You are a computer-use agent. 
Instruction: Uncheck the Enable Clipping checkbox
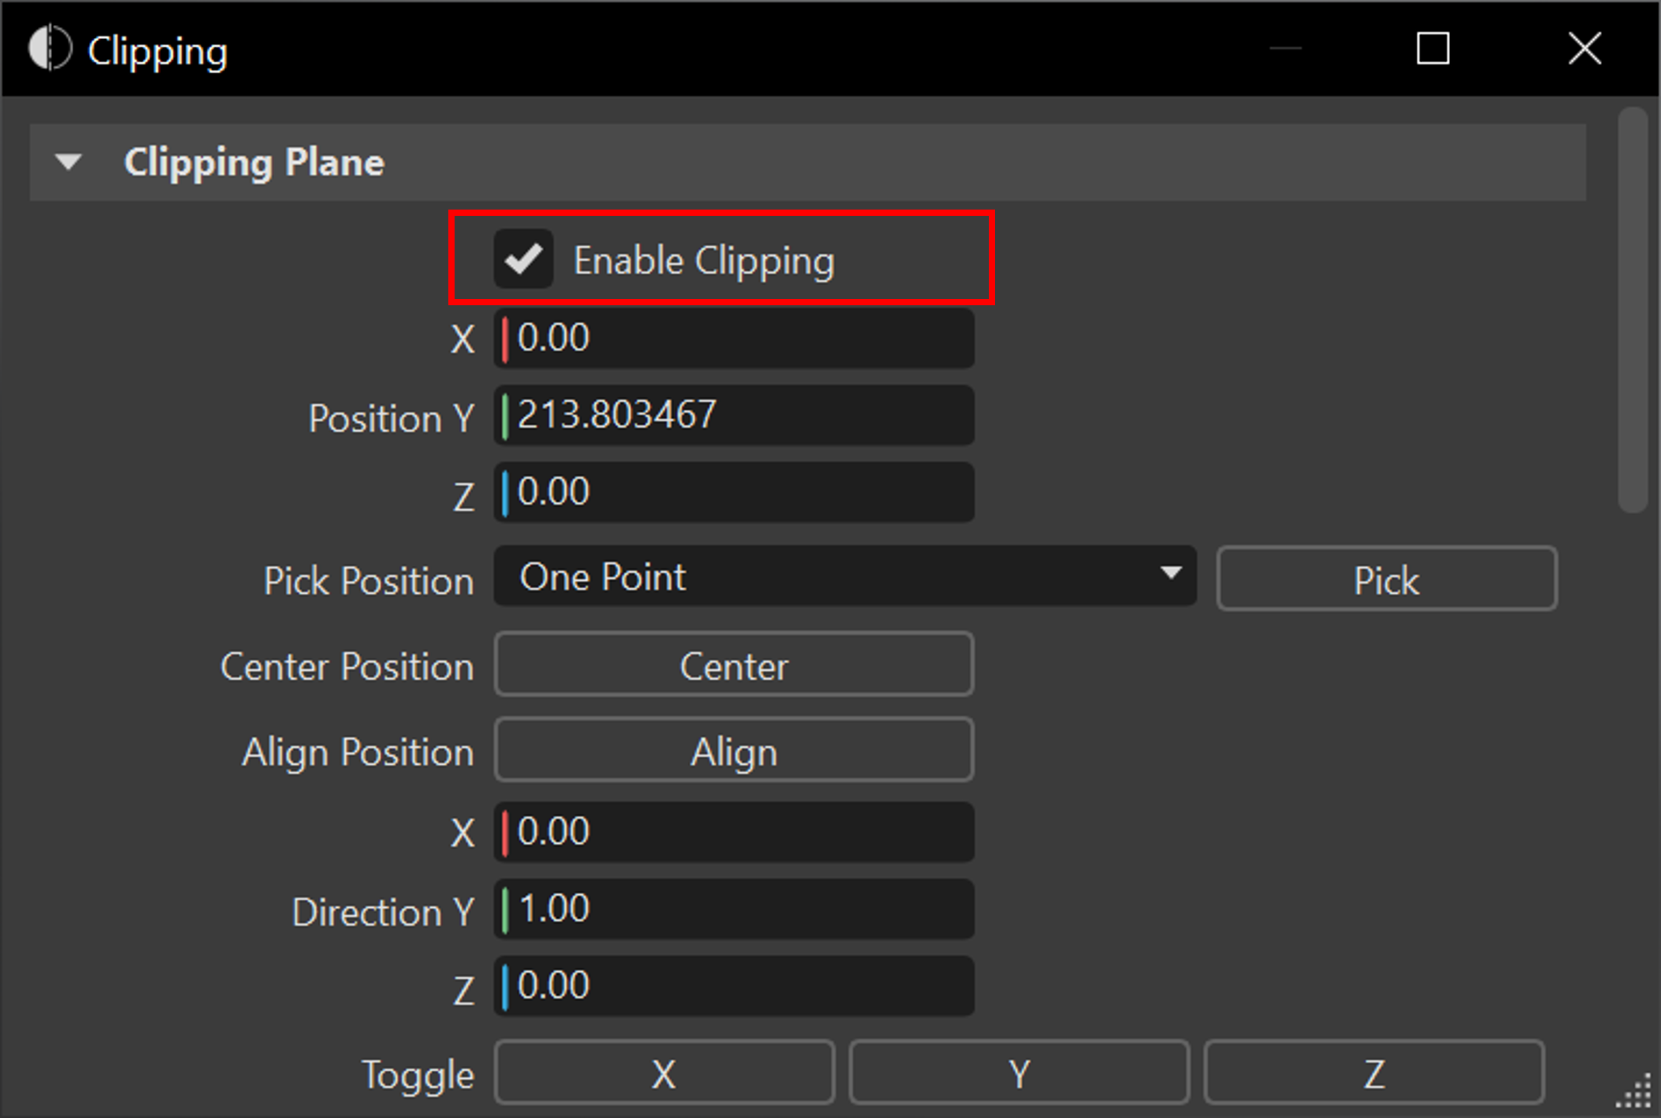click(523, 259)
